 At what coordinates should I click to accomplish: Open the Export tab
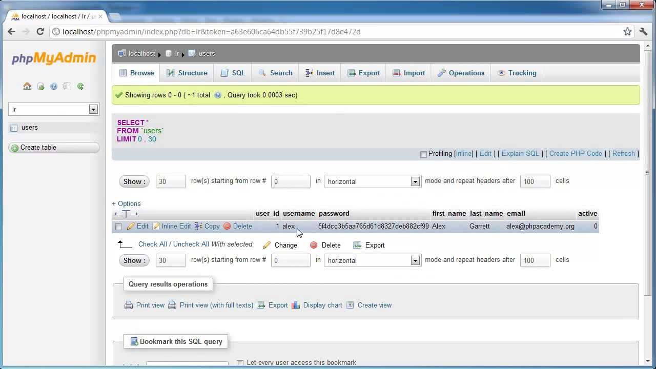pyautogui.click(x=364, y=73)
